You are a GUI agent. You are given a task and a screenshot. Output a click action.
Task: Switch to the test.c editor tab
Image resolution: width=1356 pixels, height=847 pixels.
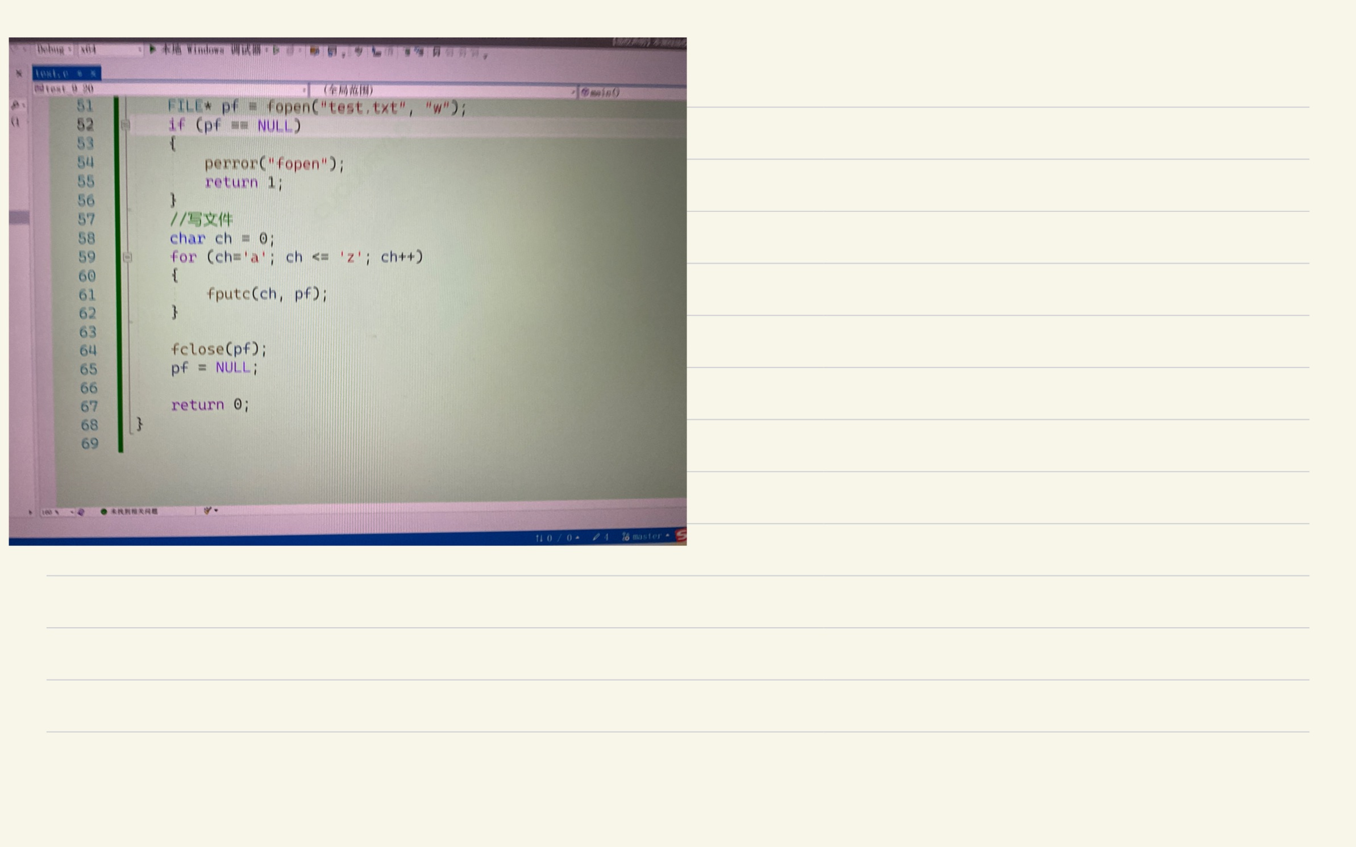coord(52,73)
